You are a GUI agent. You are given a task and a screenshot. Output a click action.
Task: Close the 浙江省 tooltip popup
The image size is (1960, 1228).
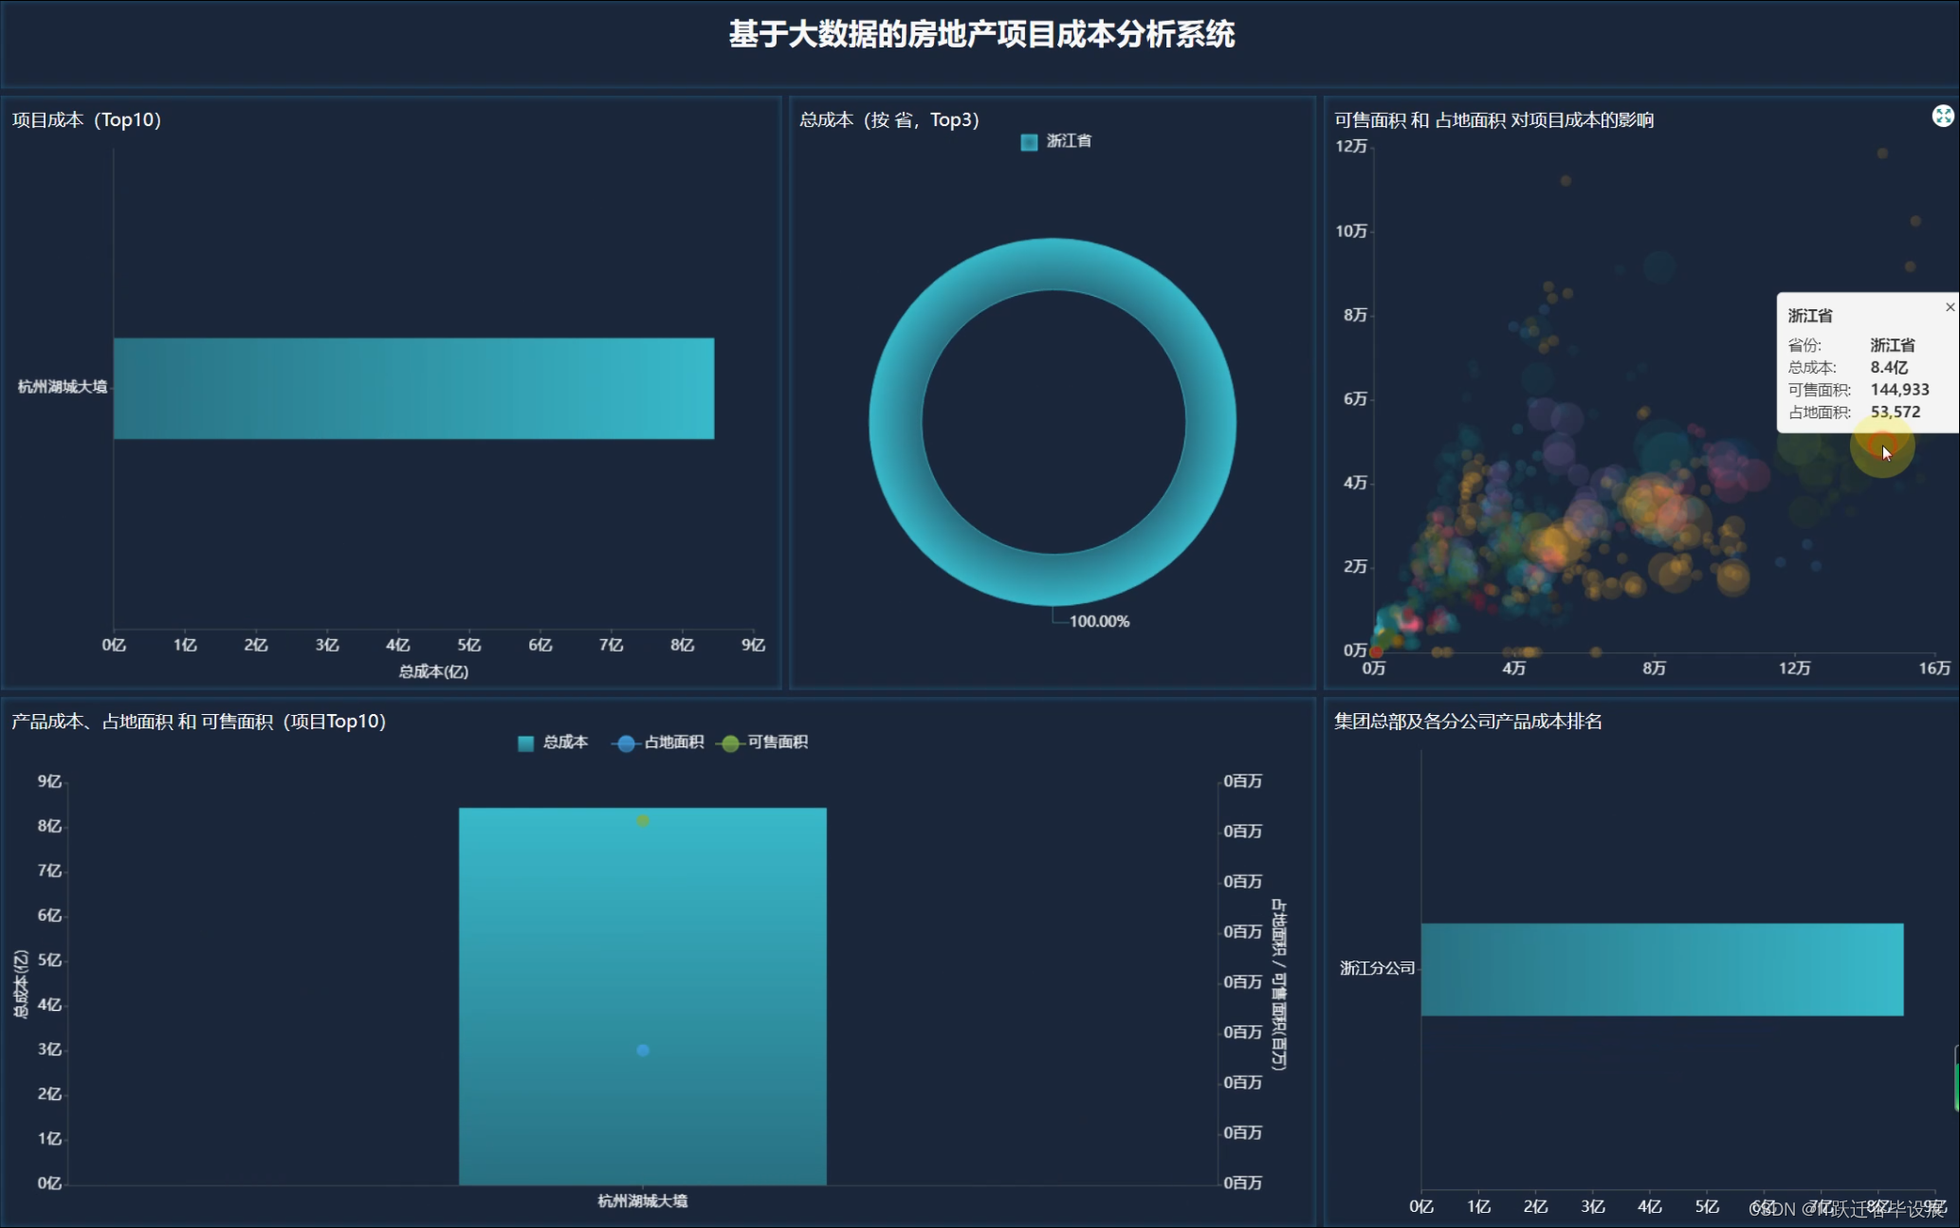1950,307
